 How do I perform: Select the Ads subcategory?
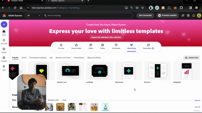pyautogui.click(x=51, y=58)
